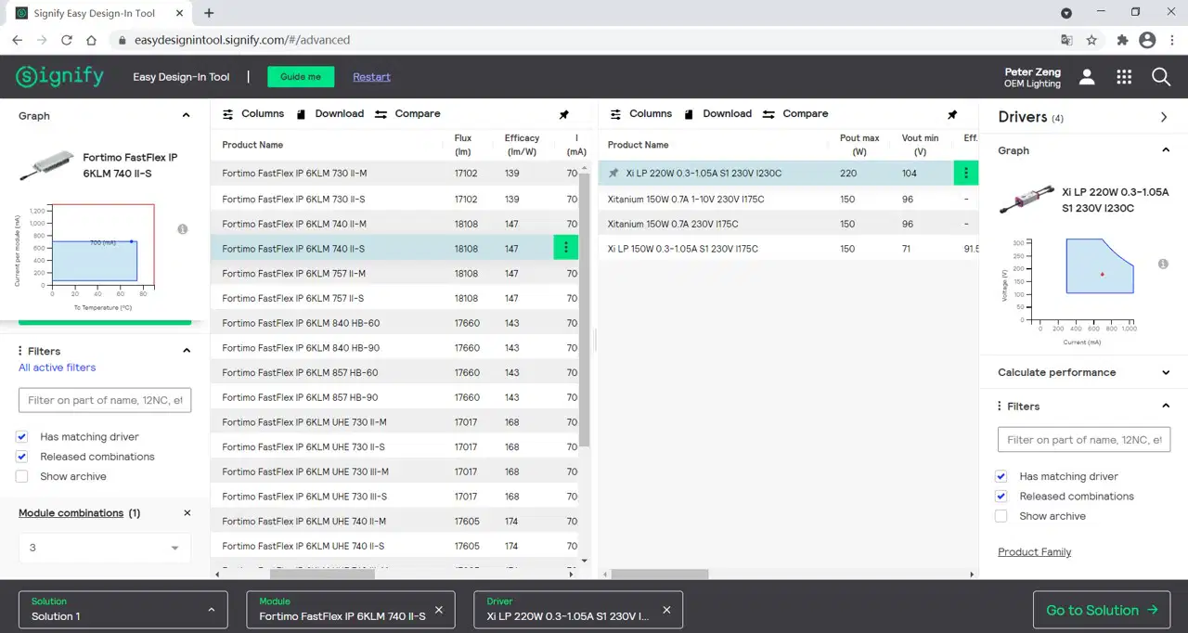Download the drivers table
Screen dimensions: 1188x633
coord(717,114)
